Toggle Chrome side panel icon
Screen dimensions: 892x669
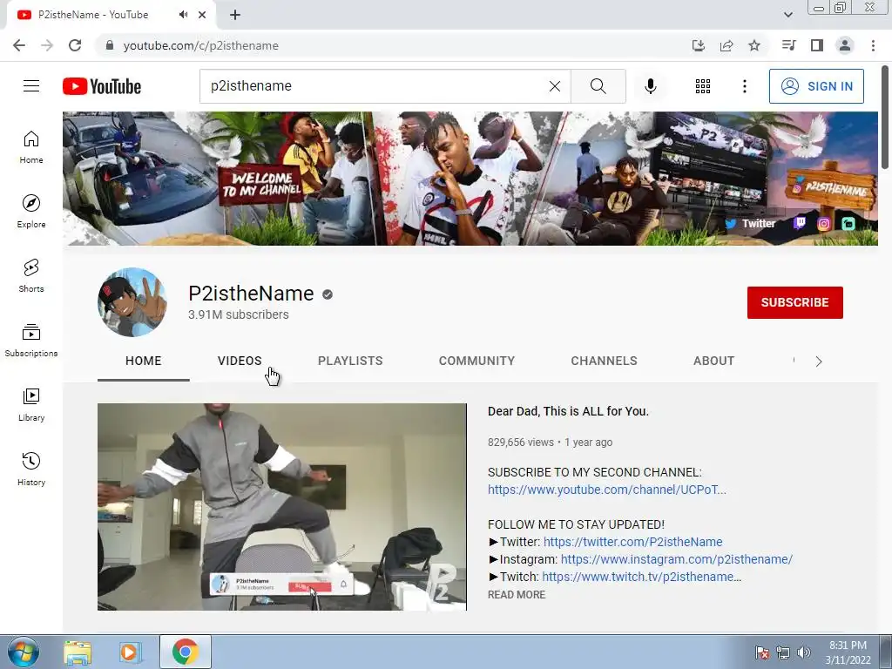pos(817,45)
